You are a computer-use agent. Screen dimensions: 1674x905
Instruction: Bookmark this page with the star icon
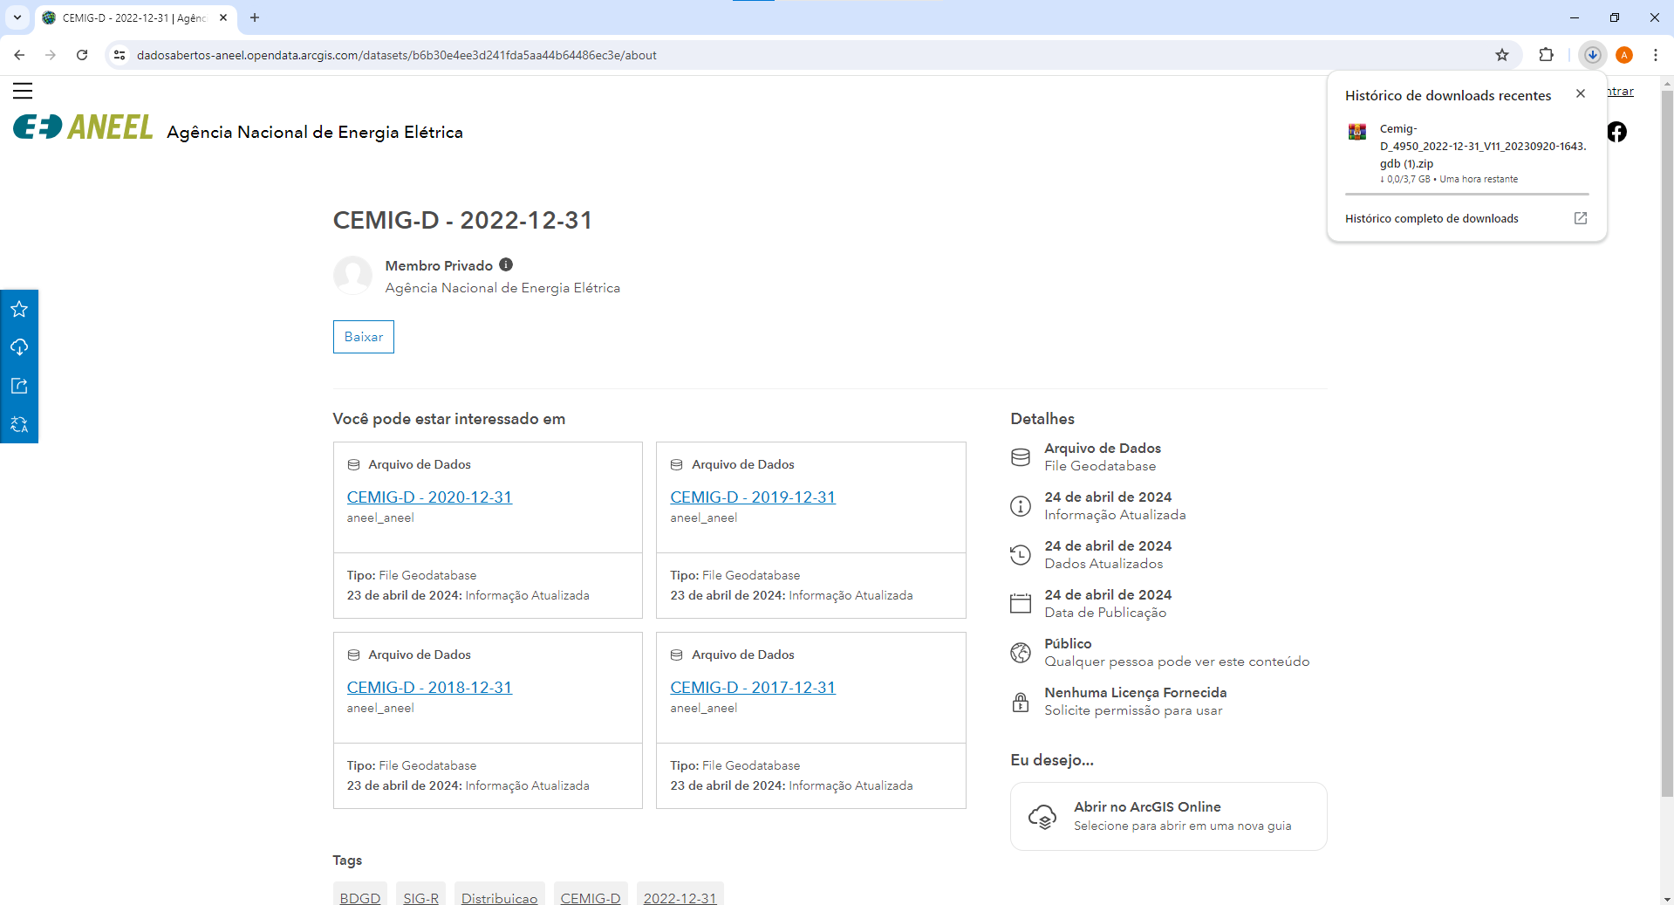click(1502, 55)
